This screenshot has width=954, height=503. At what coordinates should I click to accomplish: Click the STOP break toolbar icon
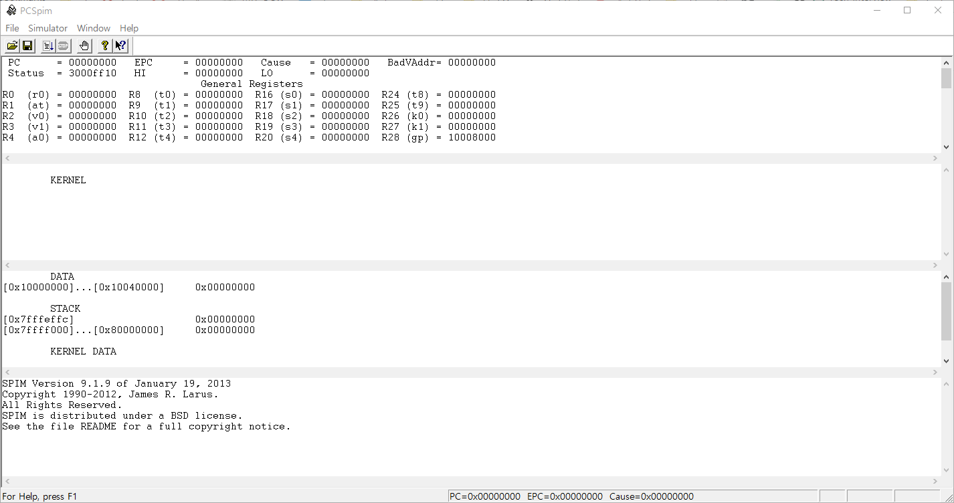coord(63,45)
